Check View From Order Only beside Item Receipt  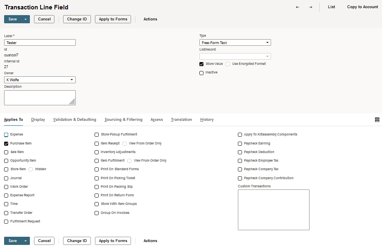coord(124,144)
